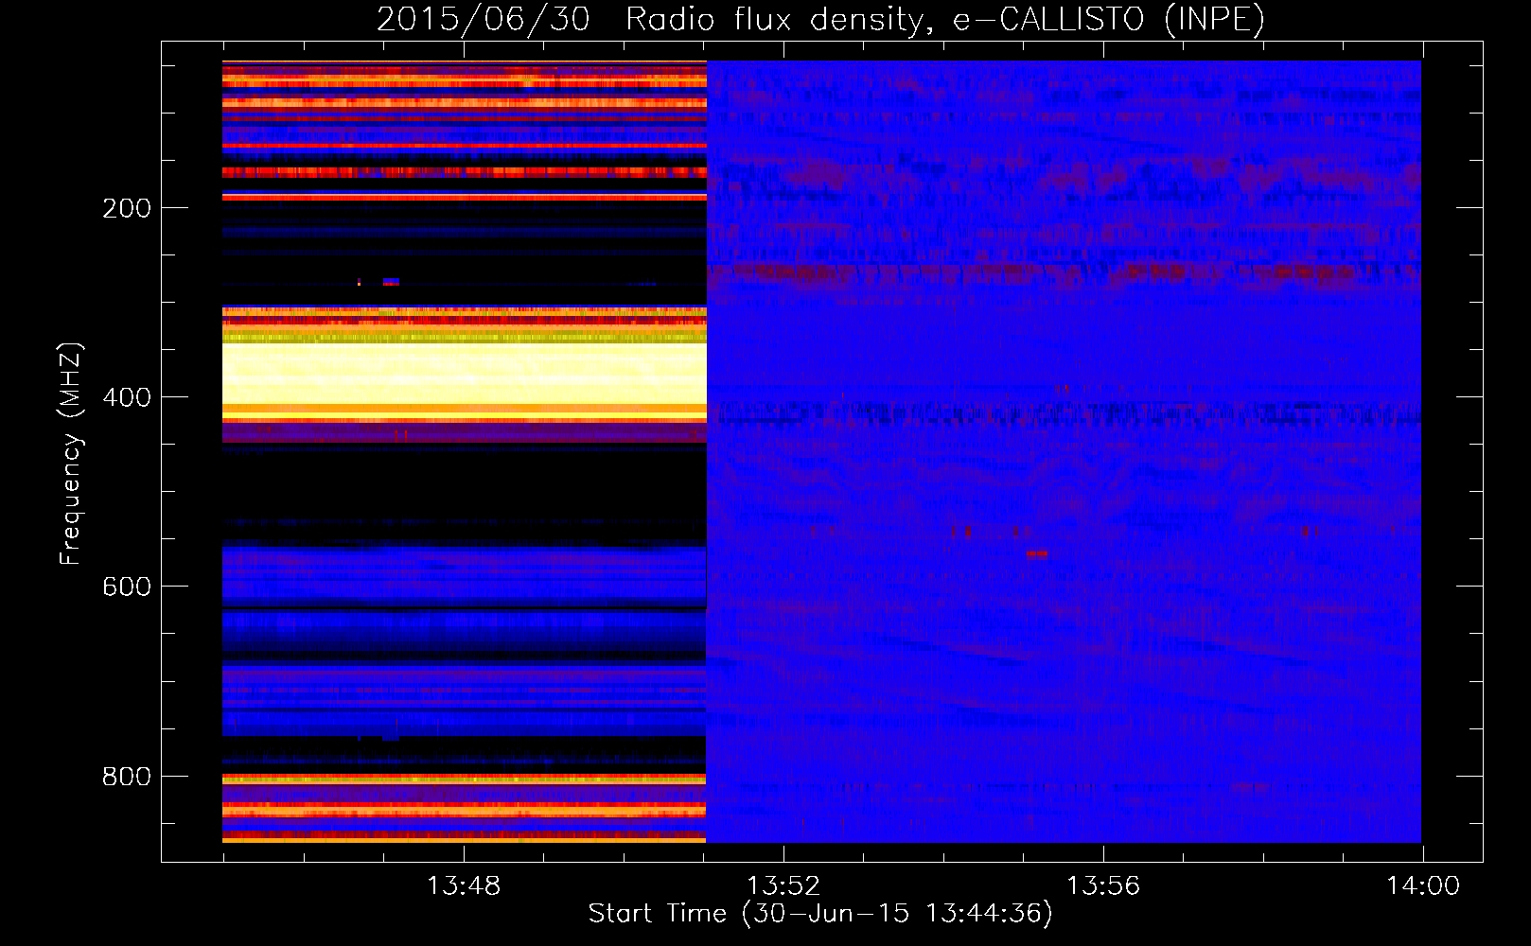This screenshot has height=946, width=1531.
Task: Click the Frequency (MHZ) axis title
Action: click(71, 454)
